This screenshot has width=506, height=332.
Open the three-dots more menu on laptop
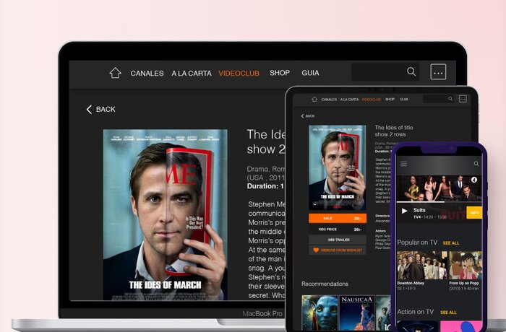click(x=438, y=72)
